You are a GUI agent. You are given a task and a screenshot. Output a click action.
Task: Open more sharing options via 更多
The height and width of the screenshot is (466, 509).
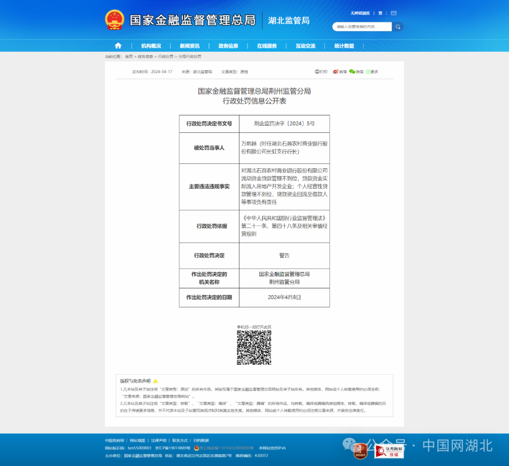click(372, 72)
